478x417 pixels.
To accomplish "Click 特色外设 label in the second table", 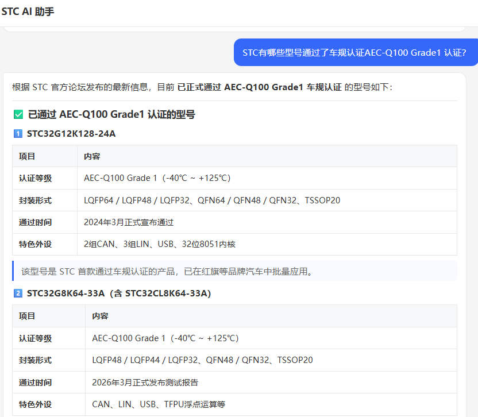I will 36,404.
